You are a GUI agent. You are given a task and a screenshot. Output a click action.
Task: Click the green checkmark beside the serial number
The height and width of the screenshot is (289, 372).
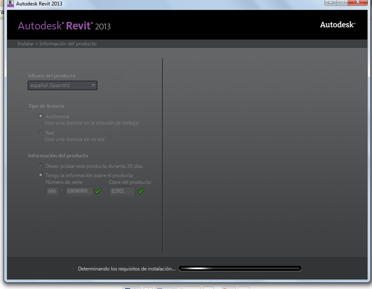click(98, 191)
